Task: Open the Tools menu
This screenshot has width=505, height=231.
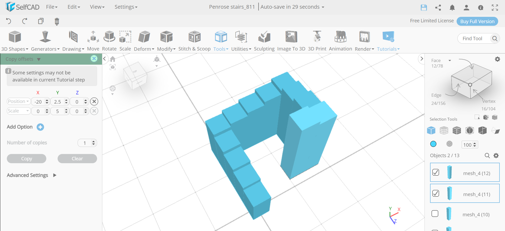Action: (x=221, y=41)
